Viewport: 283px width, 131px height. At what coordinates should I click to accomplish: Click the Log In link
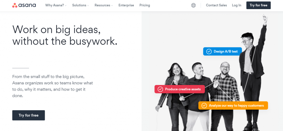coord(237,5)
